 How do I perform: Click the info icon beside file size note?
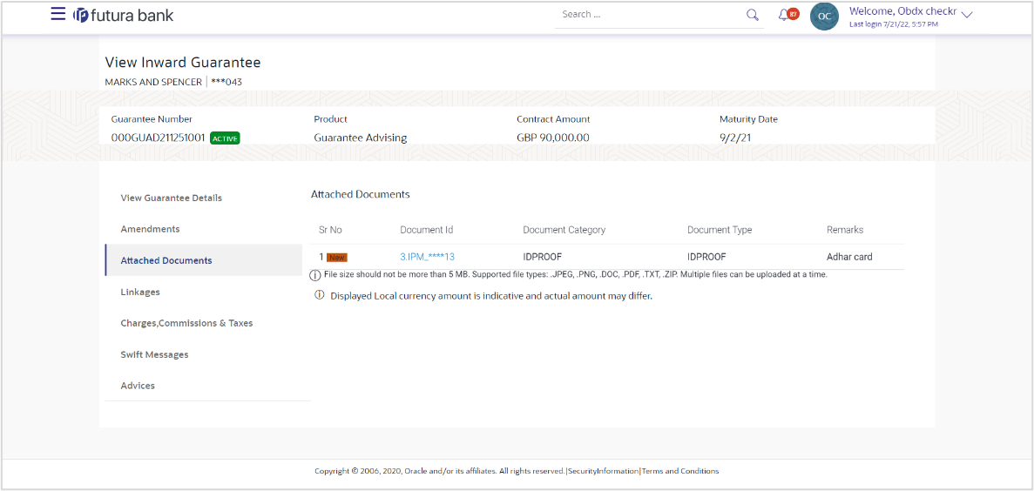tap(316, 275)
